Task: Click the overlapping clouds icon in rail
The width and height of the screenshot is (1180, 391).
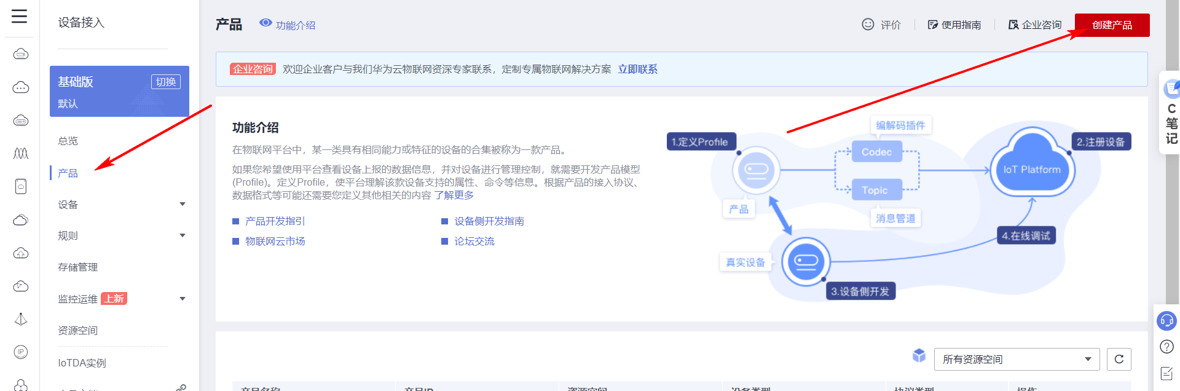Action: tap(21, 219)
